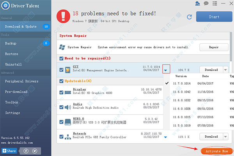The height and width of the screenshot is (156, 234).
Task: Uncheck the Network driver checkbox
Action: [x=61, y=136]
